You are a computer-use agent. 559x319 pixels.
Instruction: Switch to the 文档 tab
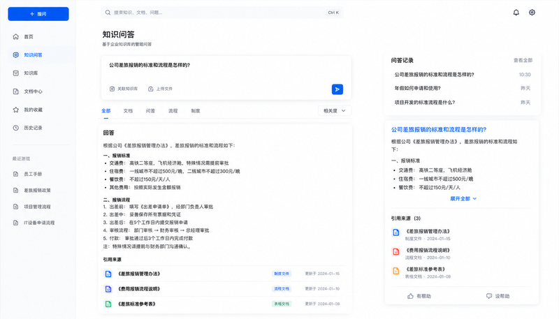point(128,111)
